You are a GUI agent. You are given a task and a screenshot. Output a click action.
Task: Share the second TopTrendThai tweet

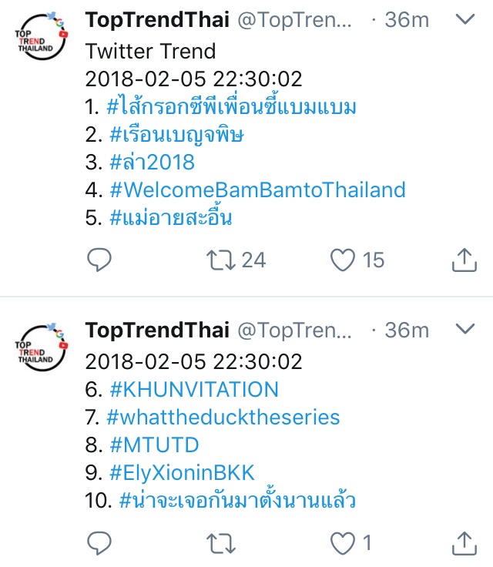click(464, 543)
